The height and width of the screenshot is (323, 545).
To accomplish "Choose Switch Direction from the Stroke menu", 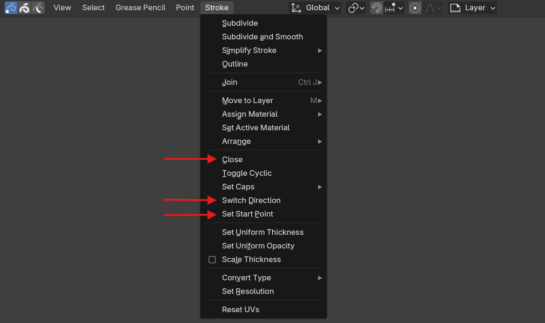I will click(x=251, y=200).
